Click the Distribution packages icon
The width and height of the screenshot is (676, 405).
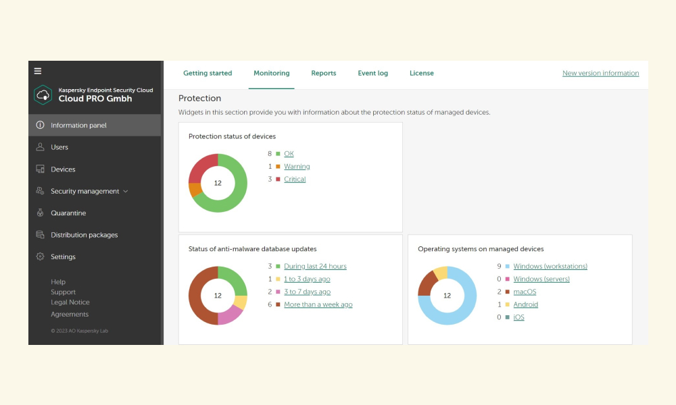40,235
